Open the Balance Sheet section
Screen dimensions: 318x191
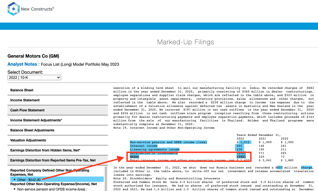[x=58, y=90]
